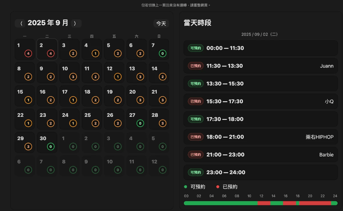343x211 pixels.
Task: Click the 今天 (Today) button
Action: pos(161,24)
